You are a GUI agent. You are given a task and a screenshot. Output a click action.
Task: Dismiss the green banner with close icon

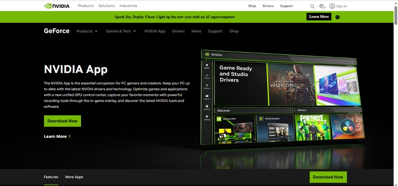(x=337, y=17)
